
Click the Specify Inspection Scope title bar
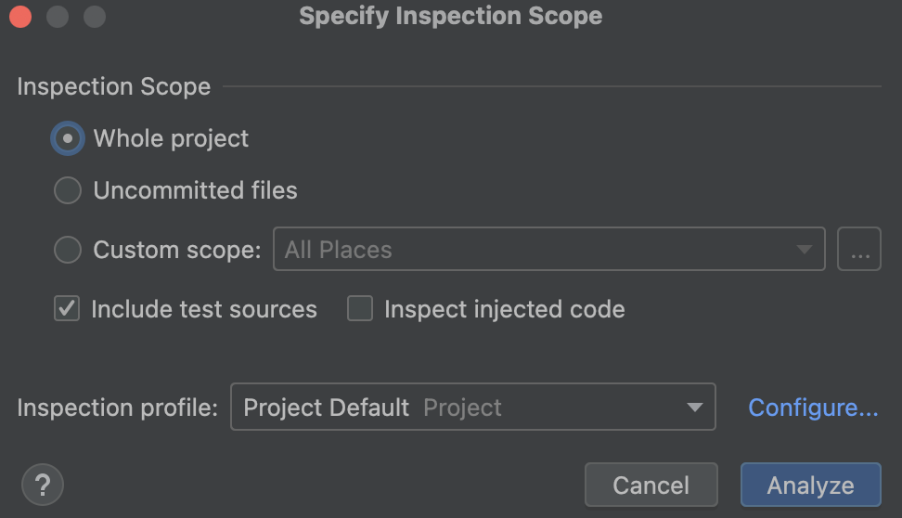450,17
